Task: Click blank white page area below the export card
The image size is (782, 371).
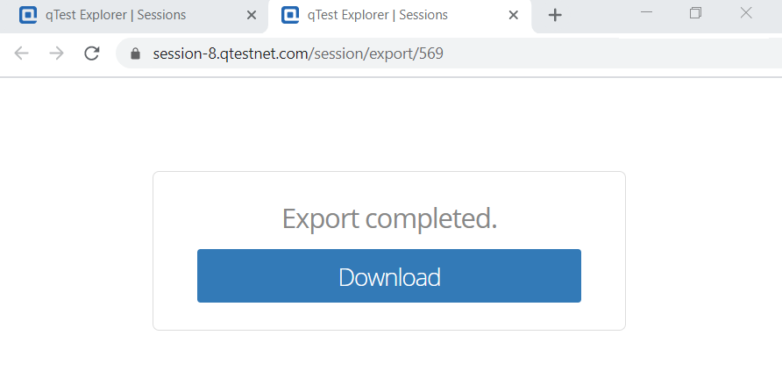Action: coord(389,351)
